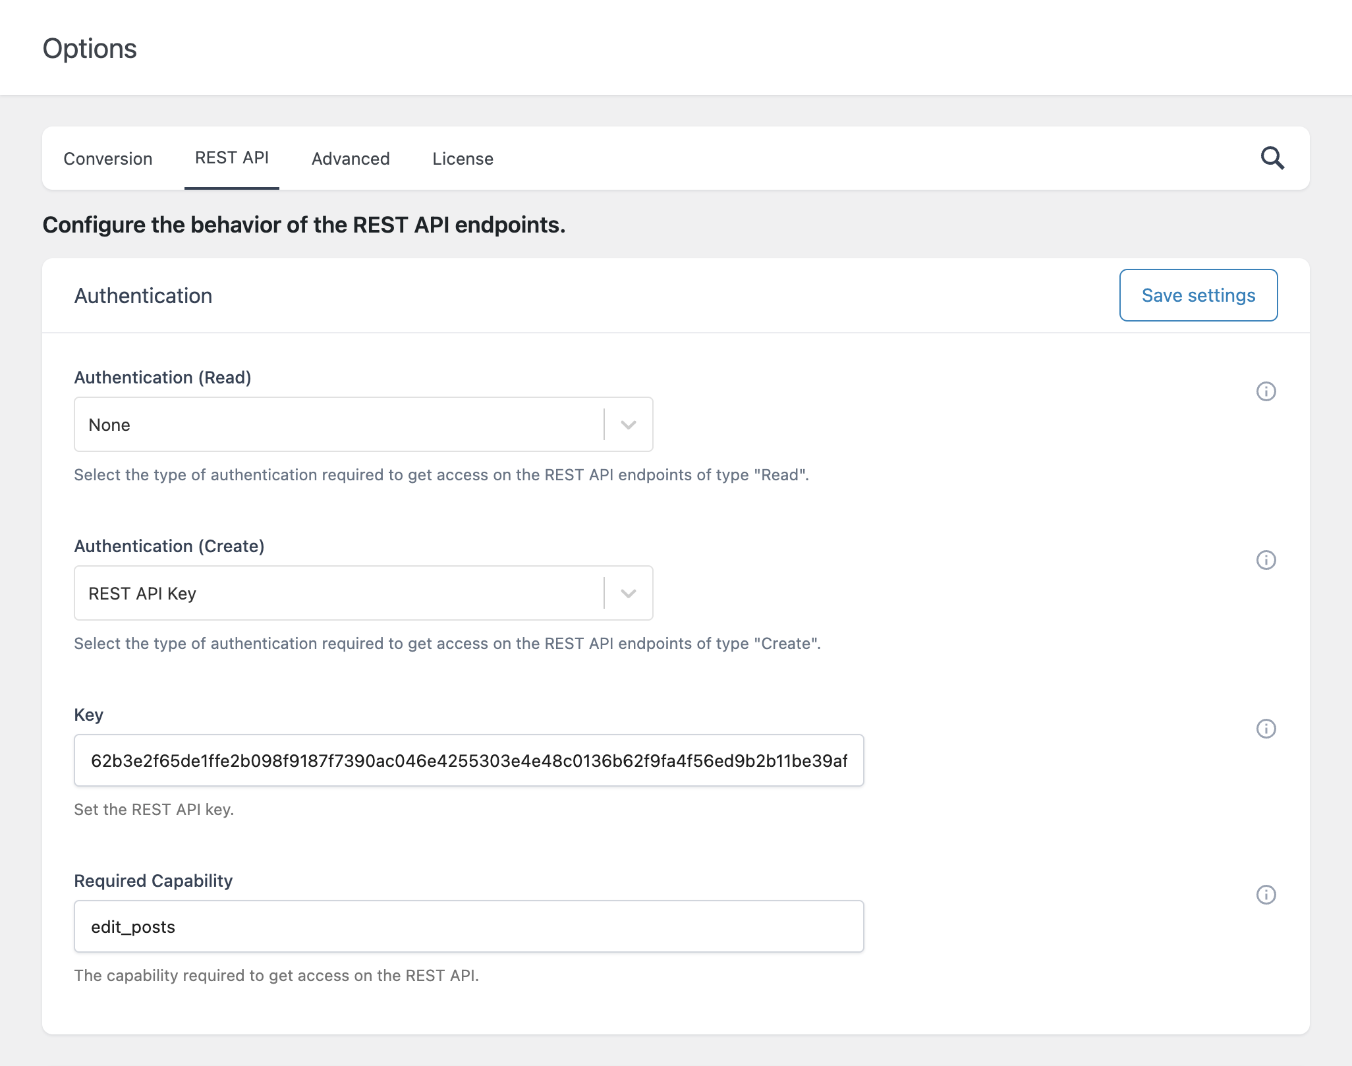Switch to the Conversion tab

[x=107, y=158]
